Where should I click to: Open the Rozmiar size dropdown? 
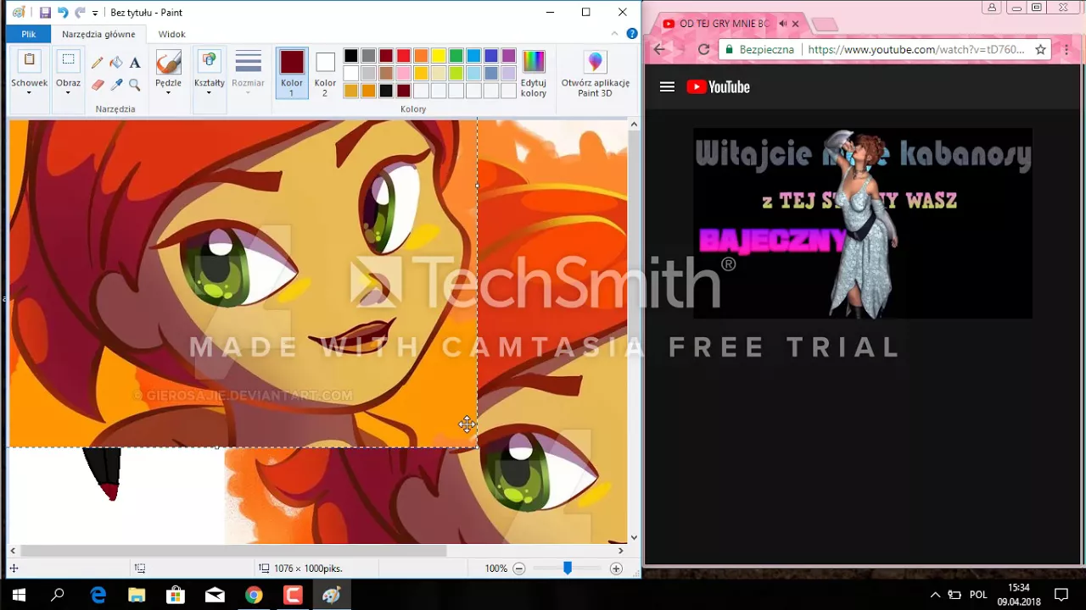(248, 74)
